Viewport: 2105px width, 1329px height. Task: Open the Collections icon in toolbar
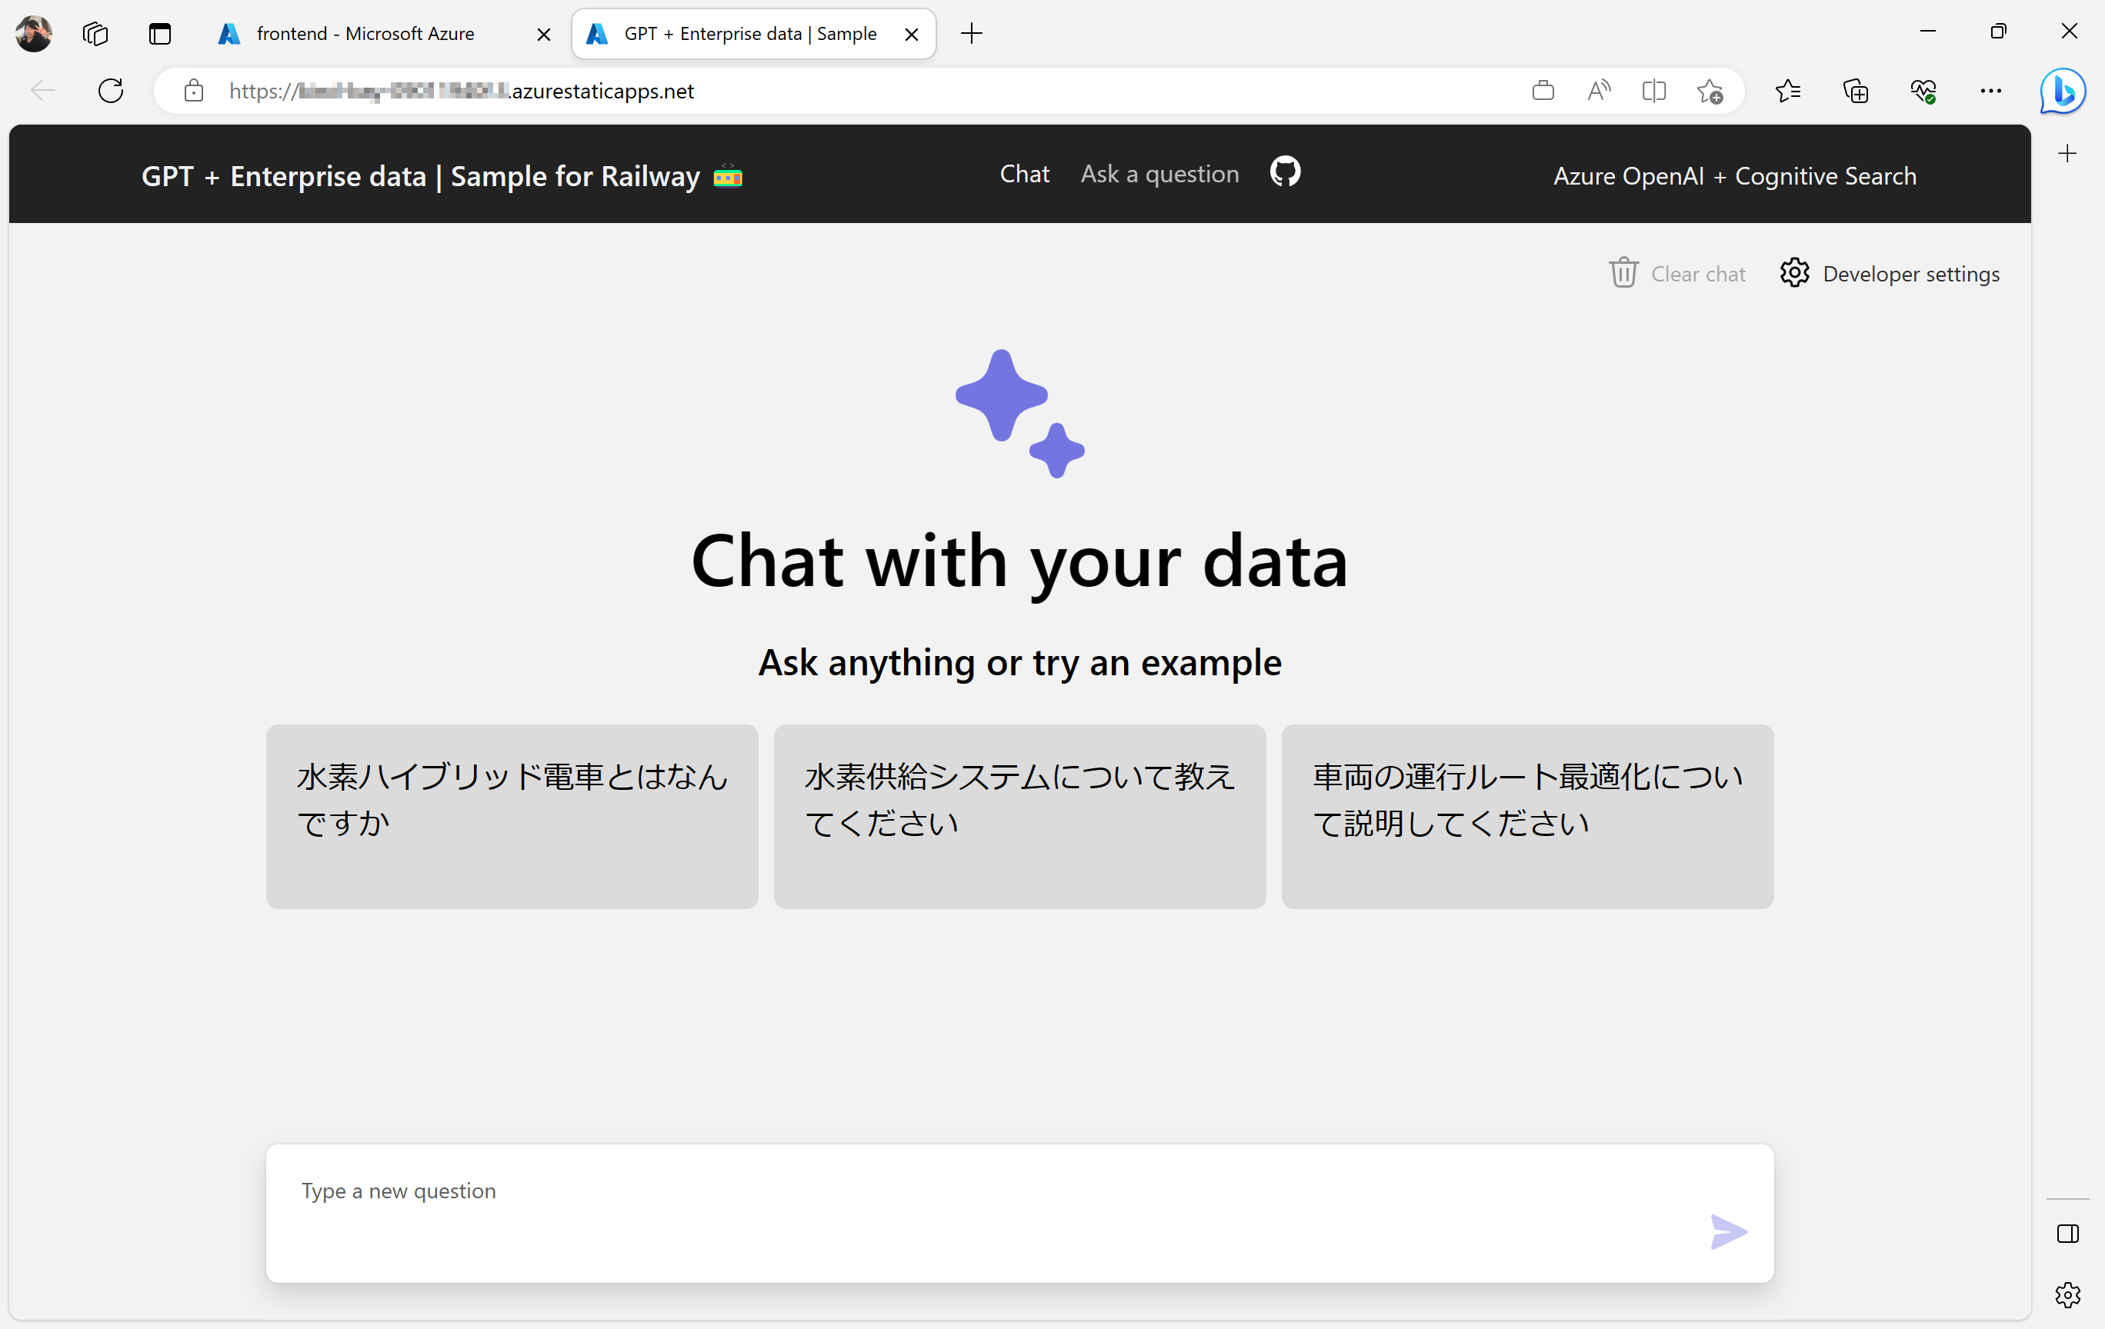click(x=1855, y=91)
